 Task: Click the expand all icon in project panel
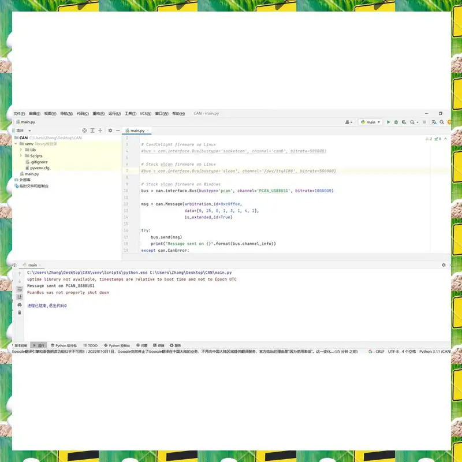(92, 131)
